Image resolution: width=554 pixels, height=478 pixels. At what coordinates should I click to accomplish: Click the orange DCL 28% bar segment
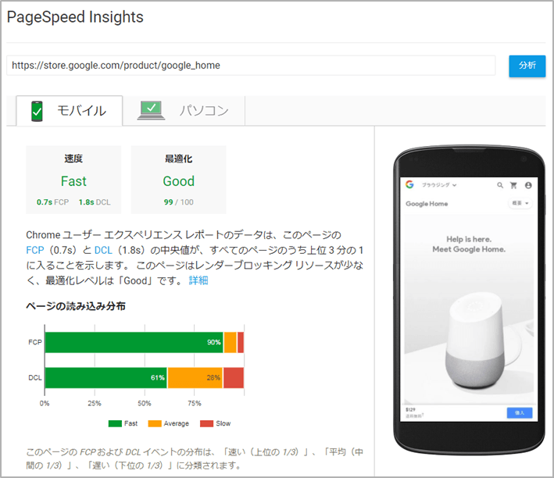click(x=195, y=377)
